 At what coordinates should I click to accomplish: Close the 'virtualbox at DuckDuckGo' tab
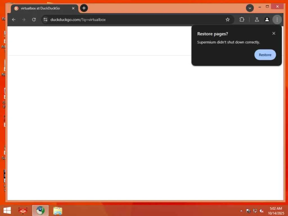(73, 8)
